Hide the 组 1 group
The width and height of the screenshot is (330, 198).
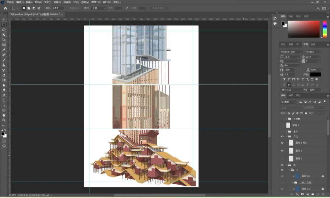point(282,165)
